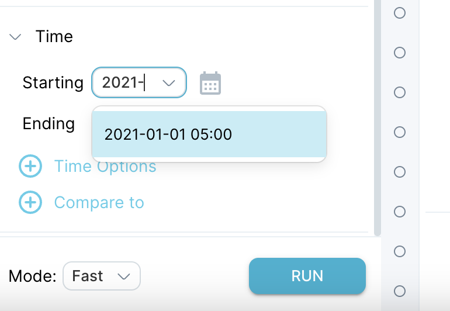450x311 pixels.
Task: Open the Compare to link
Action: pyautogui.click(x=99, y=202)
